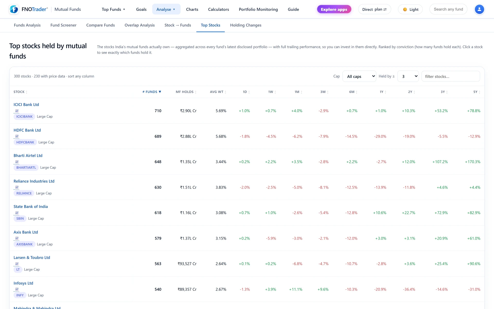This screenshot has width=494, height=309.
Task: Switch to Funds Analysis tab
Action: (27, 25)
